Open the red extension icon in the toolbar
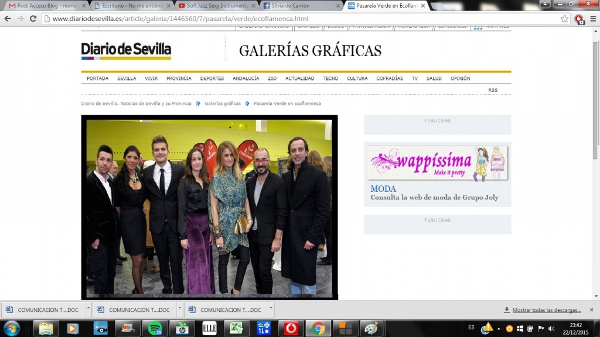 coord(579,19)
